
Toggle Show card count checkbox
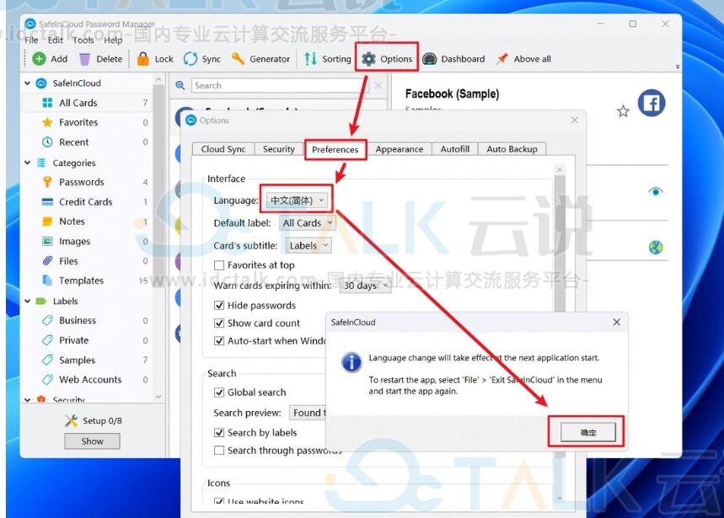coord(219,323)
